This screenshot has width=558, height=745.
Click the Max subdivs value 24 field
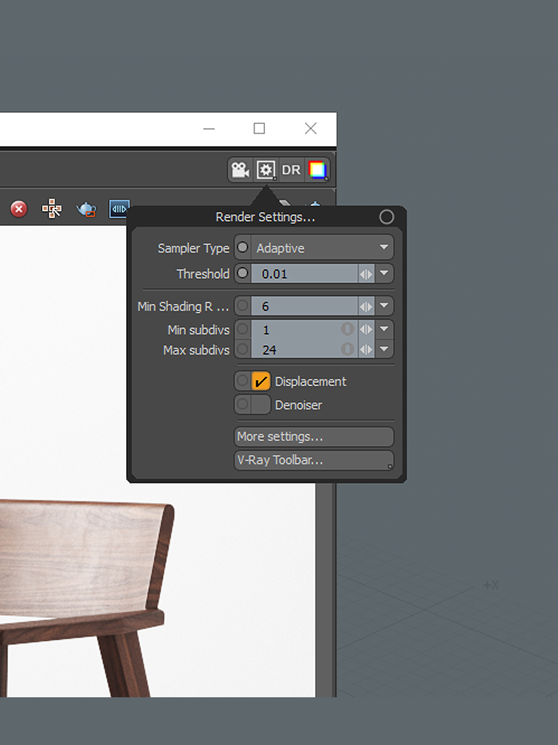[x=305, y=349]
